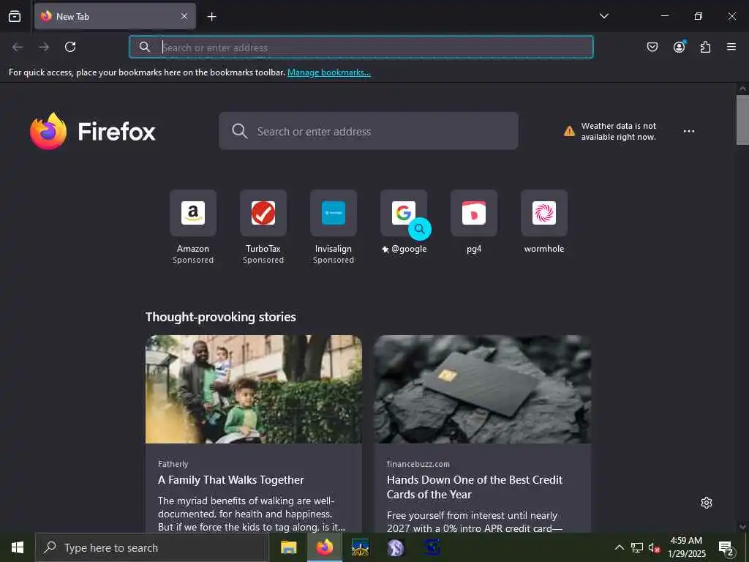Open the Save to Pocket icon
The image size is (749, 562).
[x=652, y=47]
